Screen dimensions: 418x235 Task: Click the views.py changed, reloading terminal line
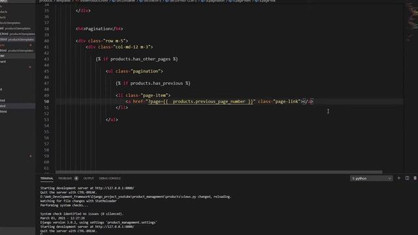[136, 196]
